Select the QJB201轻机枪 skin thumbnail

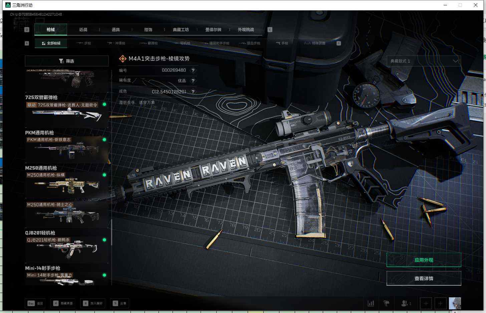(x=67, y=250)
